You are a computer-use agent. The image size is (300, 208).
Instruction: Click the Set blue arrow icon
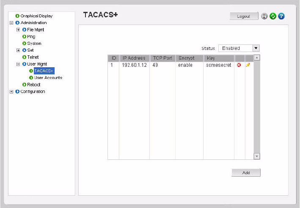[24, 50]
